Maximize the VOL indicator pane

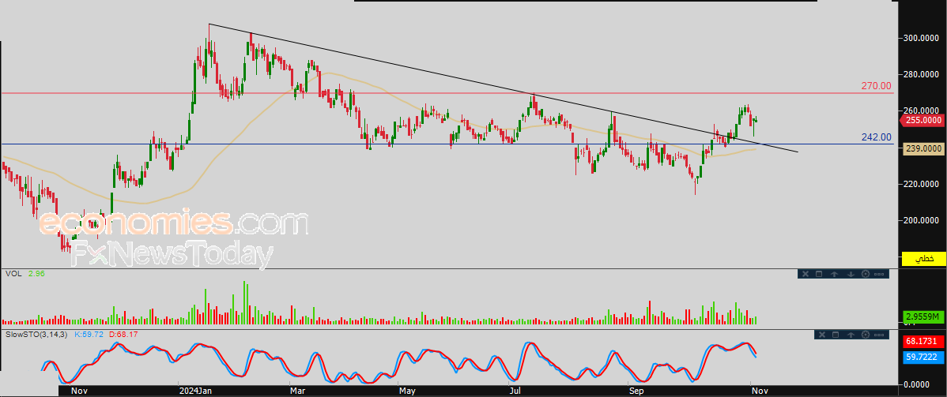[x=819, y=274]
